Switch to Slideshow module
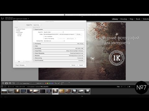This screenshot has height=111, width=149. (146, 19)
